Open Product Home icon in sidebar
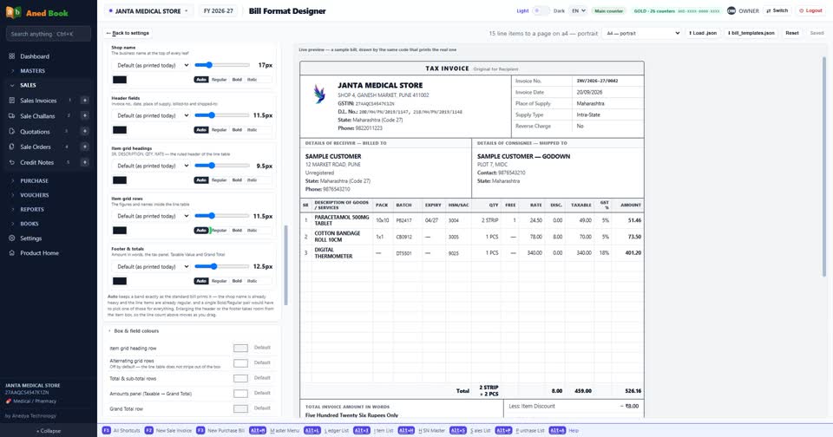 click(x=11, y=252)
